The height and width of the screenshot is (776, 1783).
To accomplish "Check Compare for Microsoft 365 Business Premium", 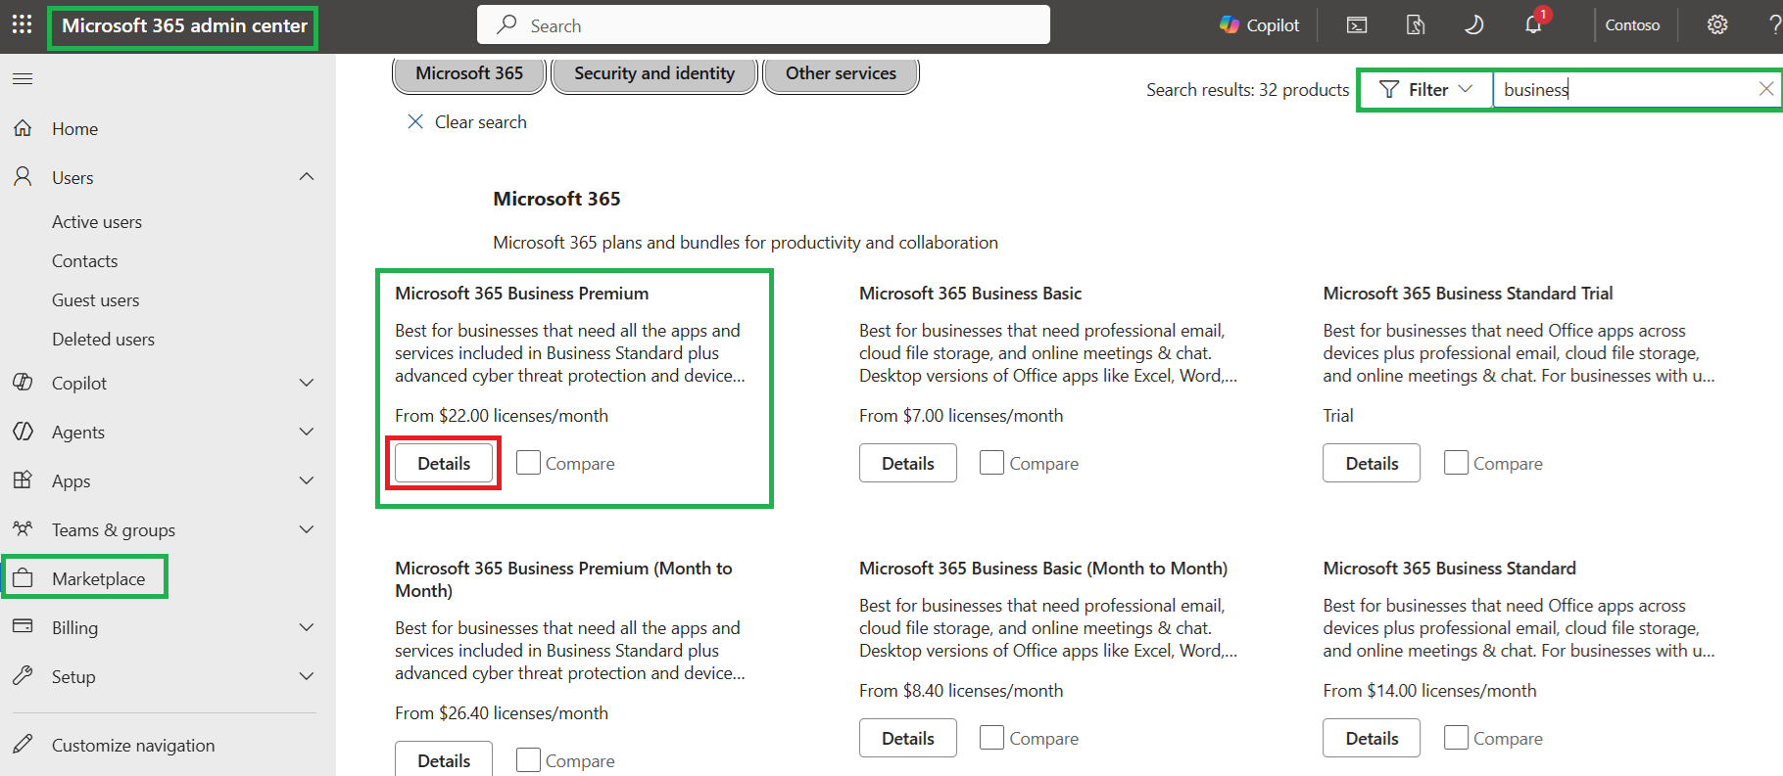I will (x=528, y=463).
